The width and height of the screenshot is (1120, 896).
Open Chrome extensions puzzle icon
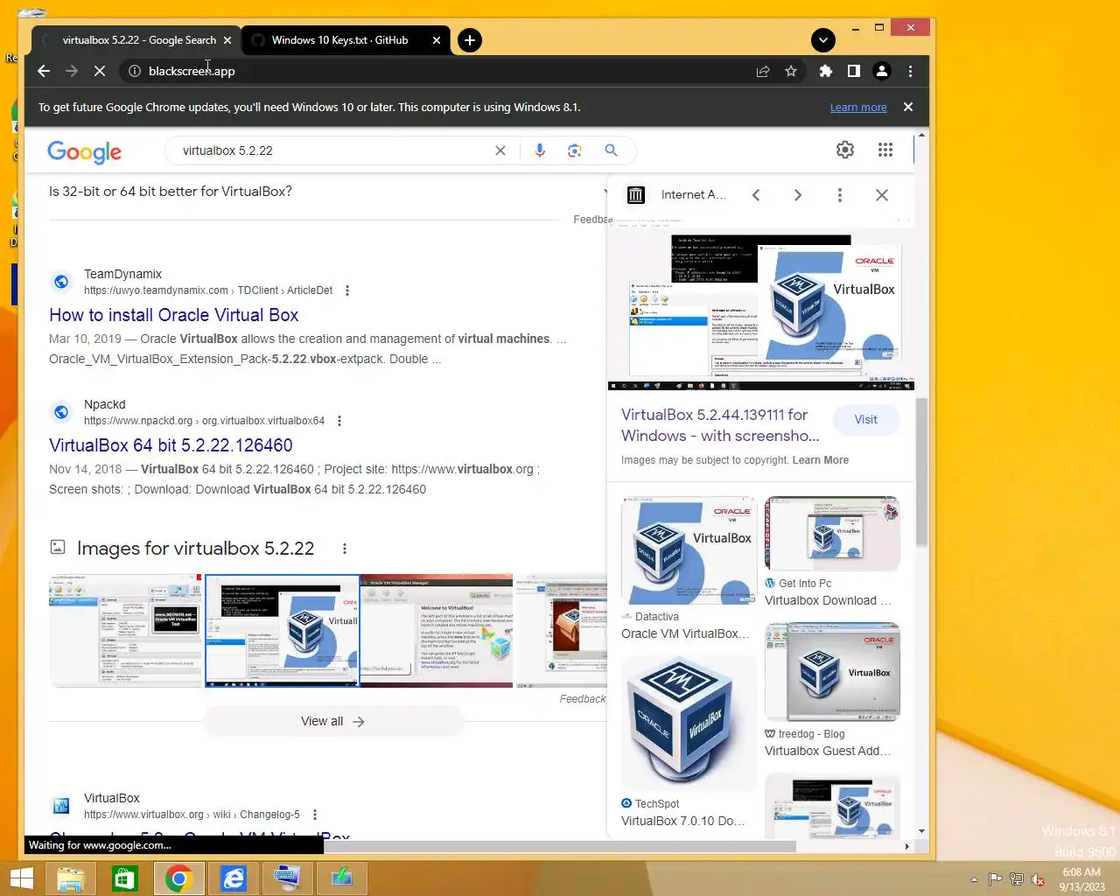pyautogui.click(x=825, y=72)
